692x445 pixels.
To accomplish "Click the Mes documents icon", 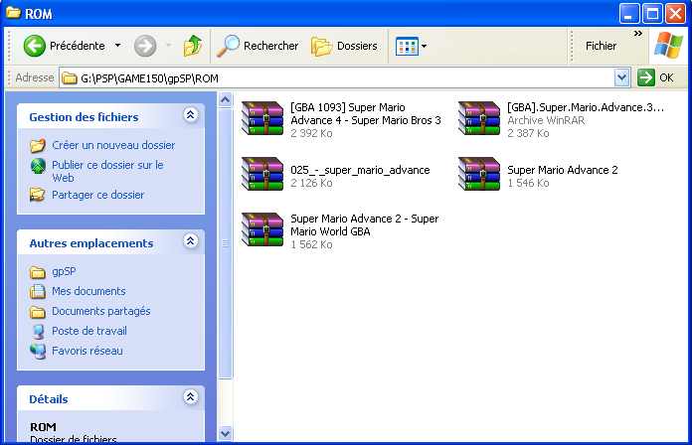I will [38, 291].
